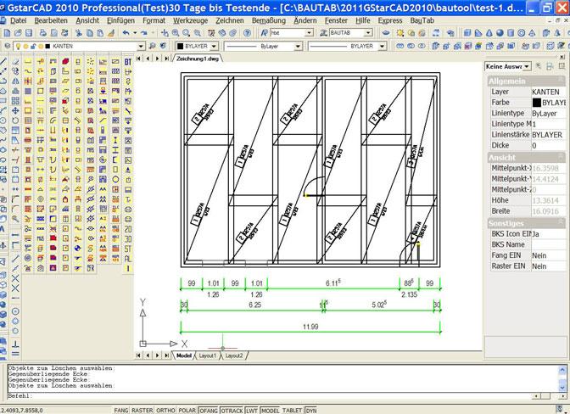Collapse the Ansicht properties section
Viewport: 570px width, 414px height.
click(561, 157)
